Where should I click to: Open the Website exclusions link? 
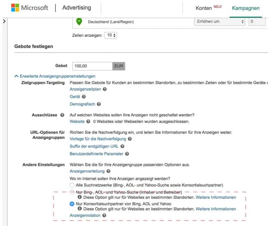[77, 121]
